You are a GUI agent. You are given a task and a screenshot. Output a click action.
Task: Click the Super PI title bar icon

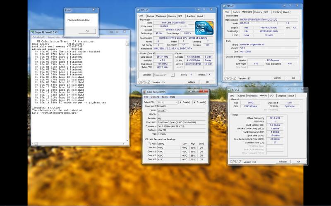(x=33, y=32)
